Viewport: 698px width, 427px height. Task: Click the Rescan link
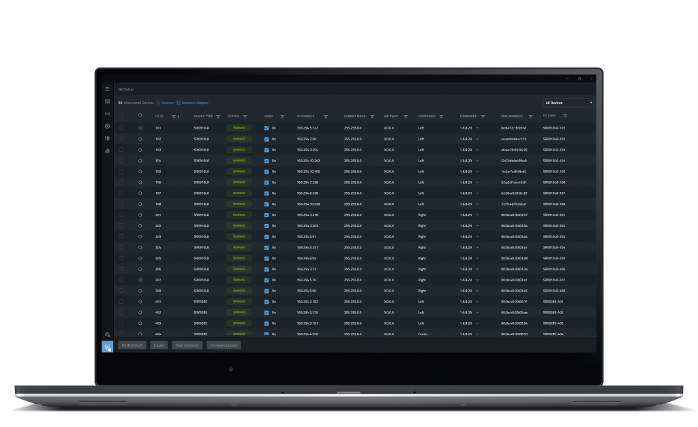[167, 103]
